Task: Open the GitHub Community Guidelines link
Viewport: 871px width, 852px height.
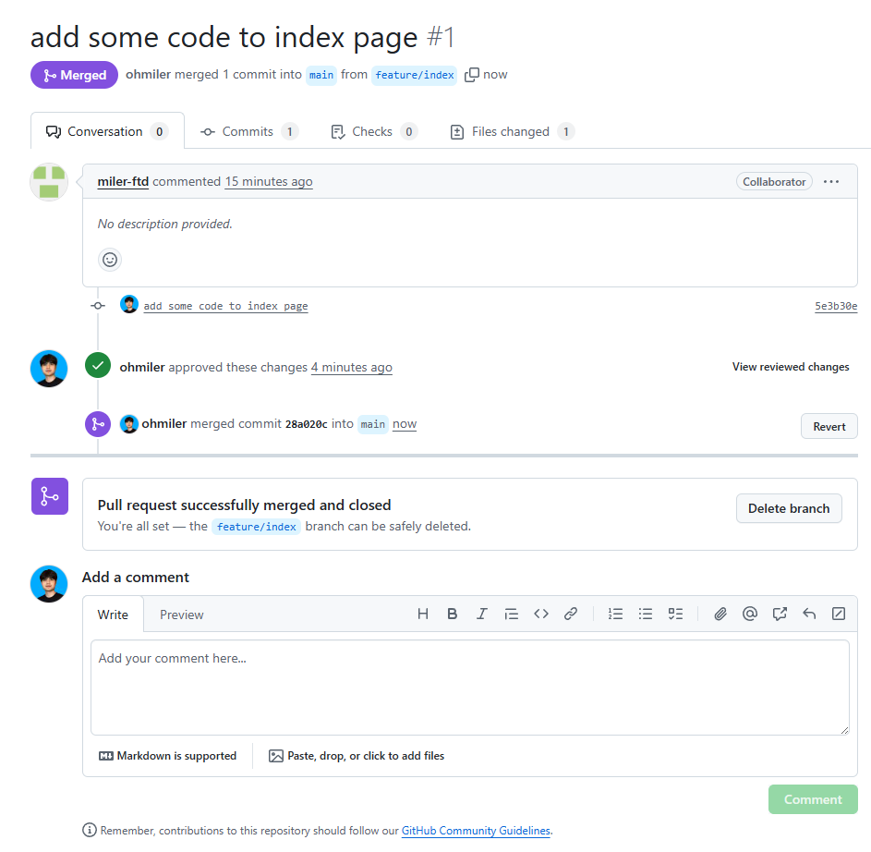Action: click(x=476, y=831)
